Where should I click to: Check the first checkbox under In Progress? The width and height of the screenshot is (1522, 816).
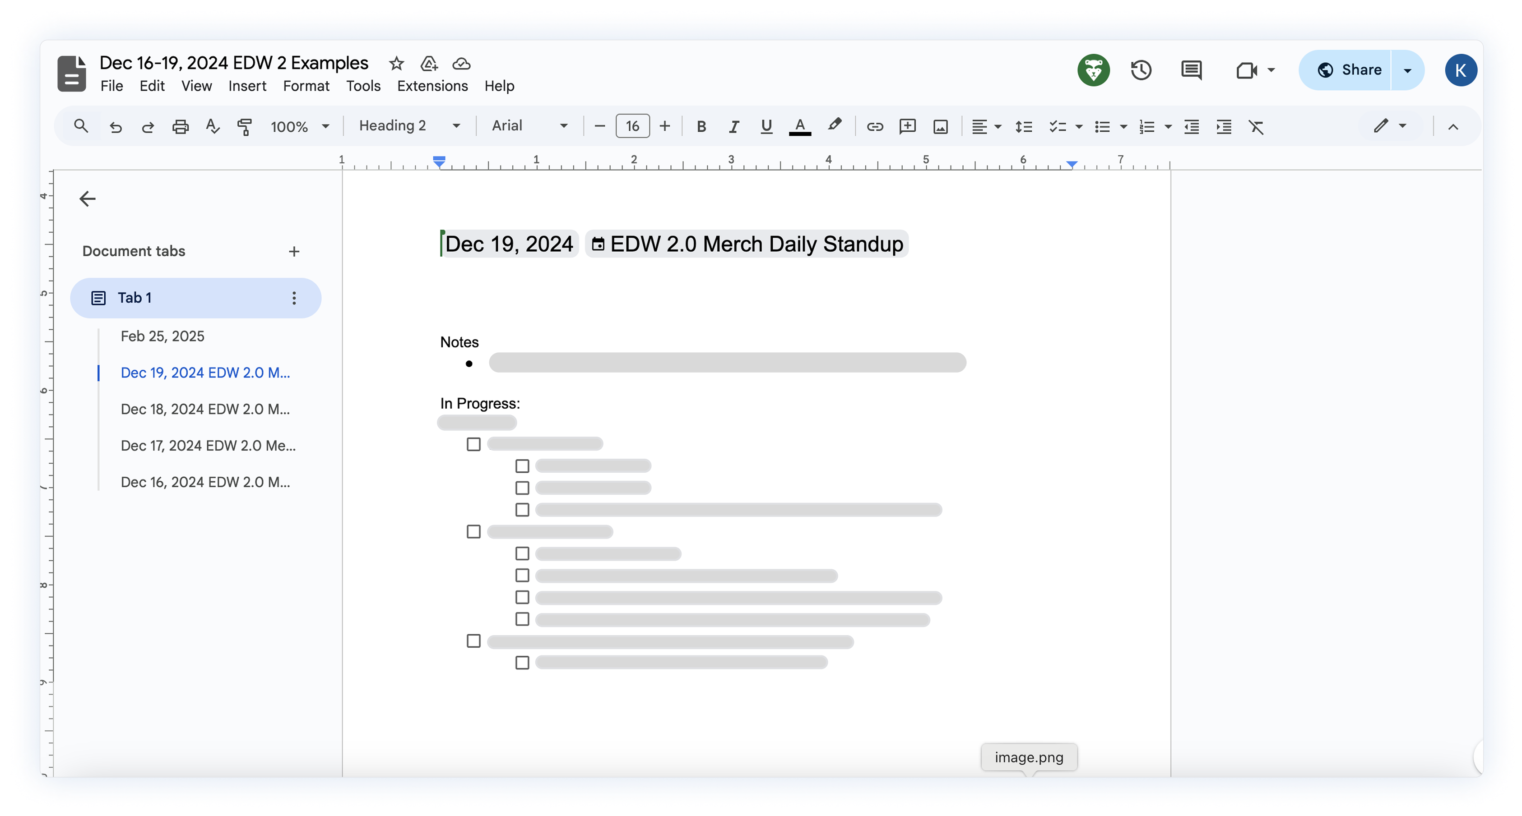(x=473, y=444)
